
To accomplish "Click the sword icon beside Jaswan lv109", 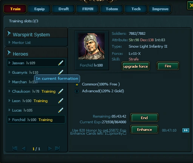I will tap(60, 63).
